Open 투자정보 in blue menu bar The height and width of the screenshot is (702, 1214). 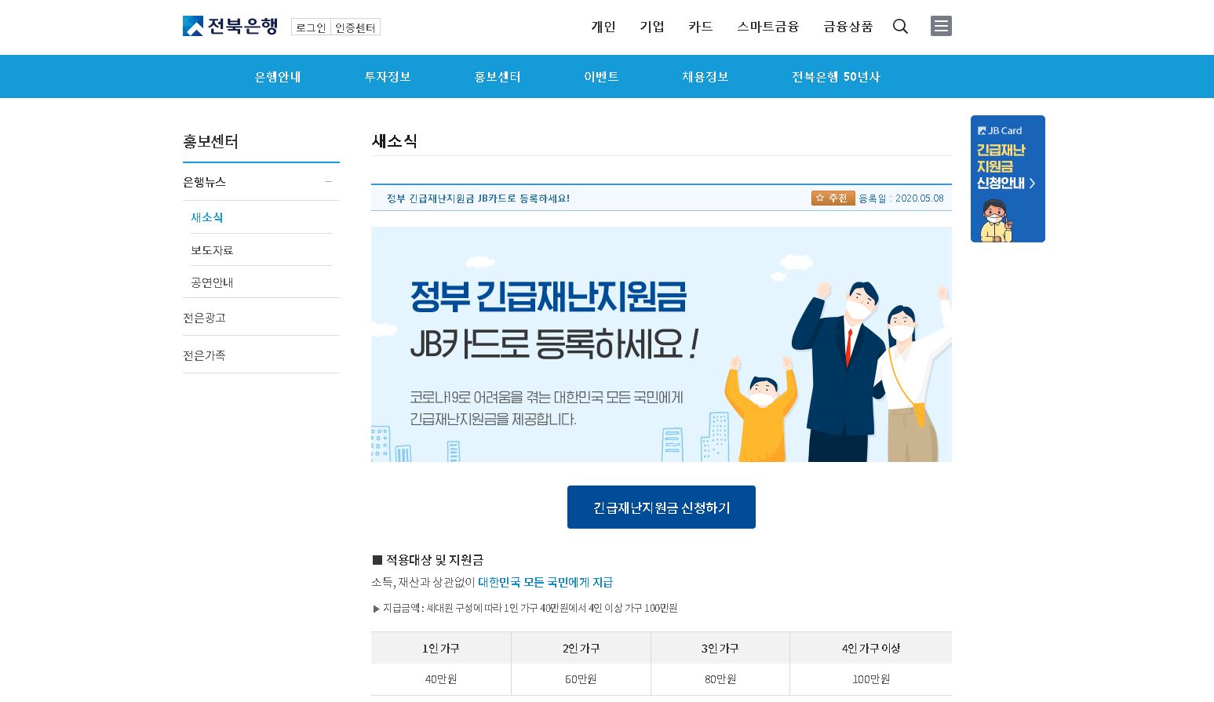click(388, 77)
